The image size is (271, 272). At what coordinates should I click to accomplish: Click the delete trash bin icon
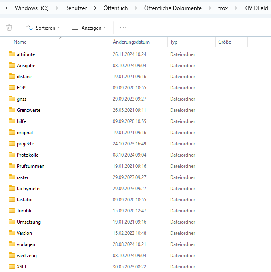pos(9,28)
